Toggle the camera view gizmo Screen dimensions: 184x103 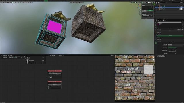pos(140,13)
